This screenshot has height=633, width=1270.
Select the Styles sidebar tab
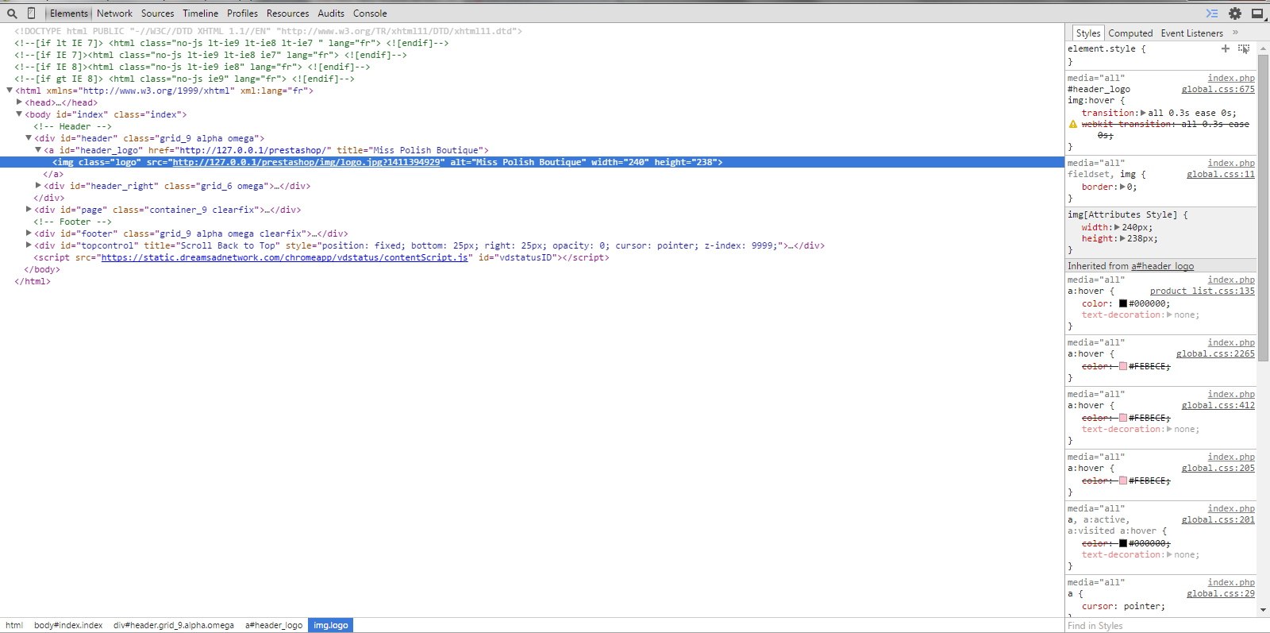1088,33
